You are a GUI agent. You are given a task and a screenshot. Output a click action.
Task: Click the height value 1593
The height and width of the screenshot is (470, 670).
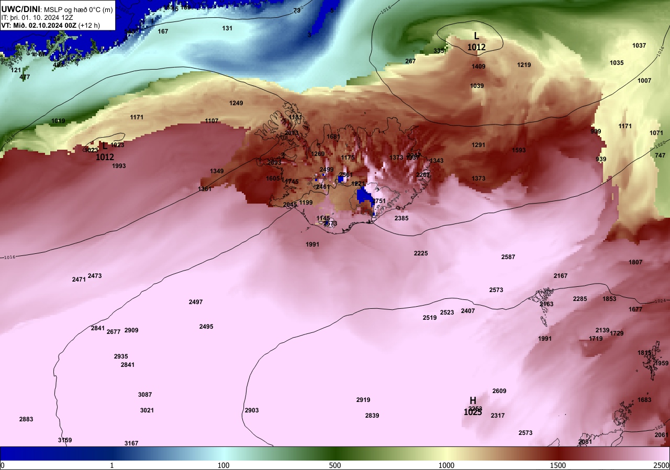click(x=519, y=150)
